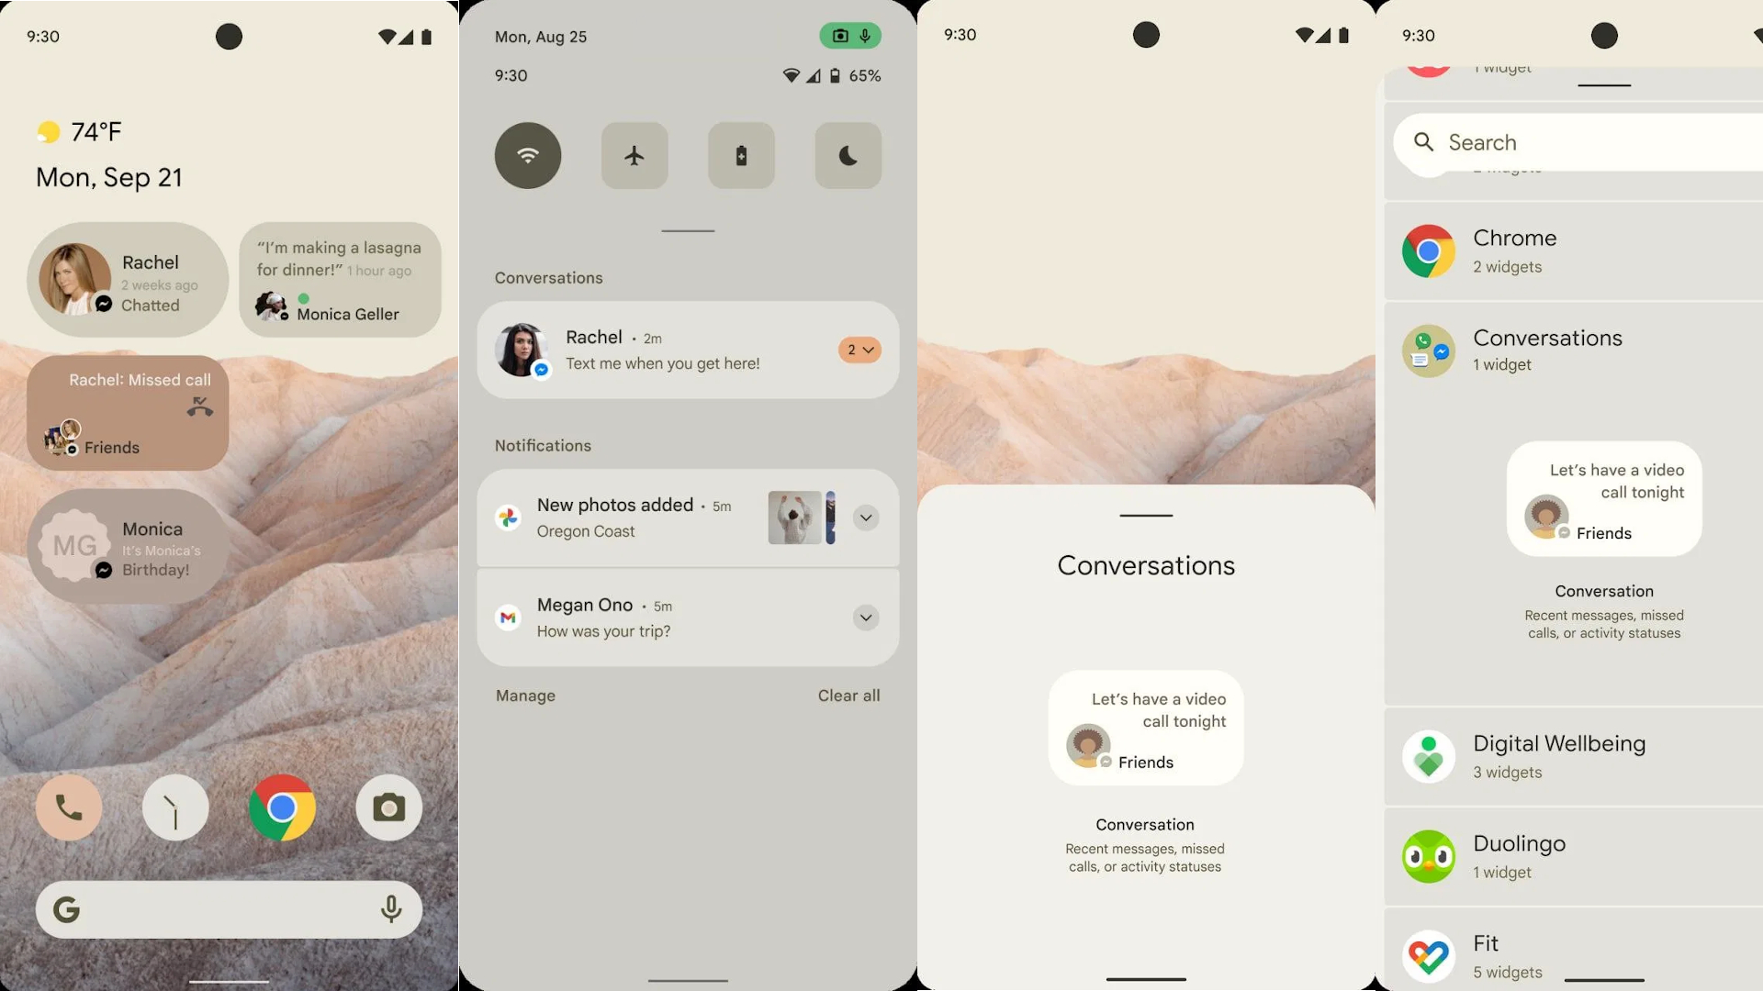Click Manage notifications button
This screenshot has width=1763, height=991.
click(x=524, y=695)
